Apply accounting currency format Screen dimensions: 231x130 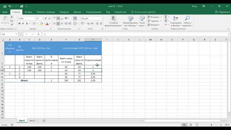(83, 23)
